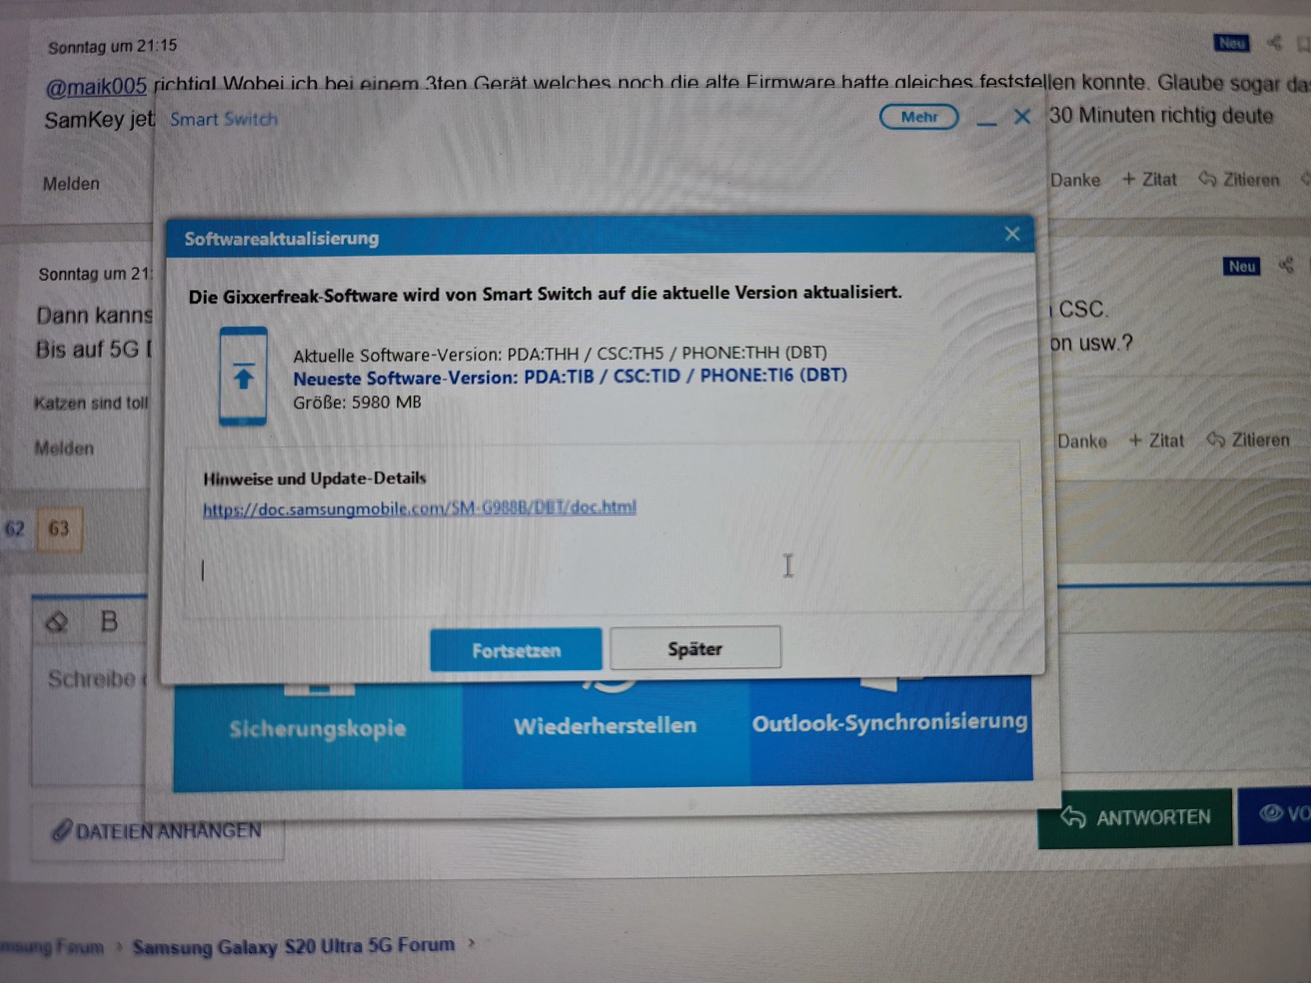The width and height of the screenshot is (1311, 983).
Task: Click DATEIEN ANHÄNGEN in forum editor
Action: tap(157, 831)
